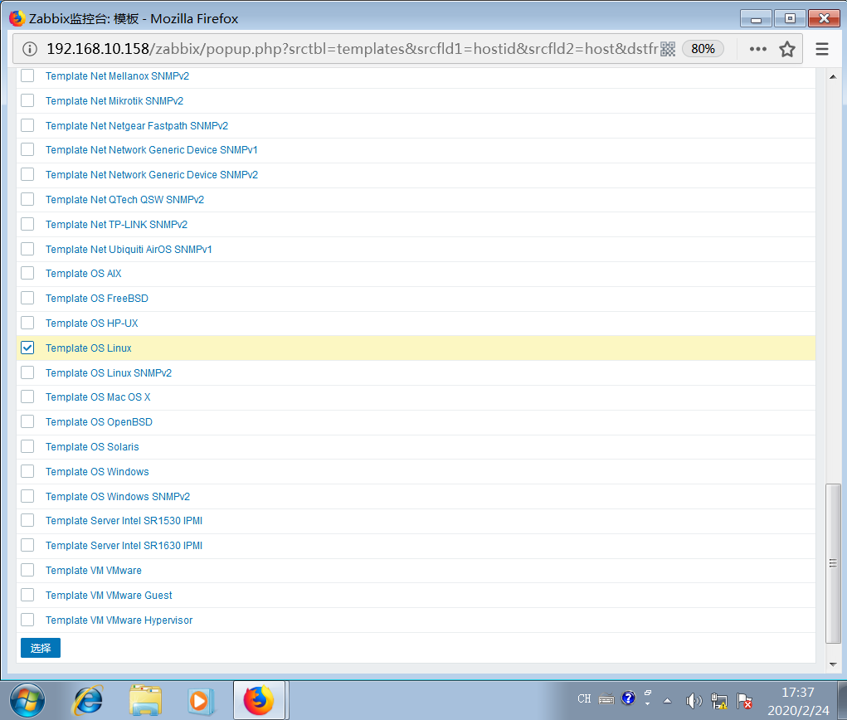847x720 pixels.
Task: Check the Template OS Solaris checkbox
Action: (x=27, y=447)
